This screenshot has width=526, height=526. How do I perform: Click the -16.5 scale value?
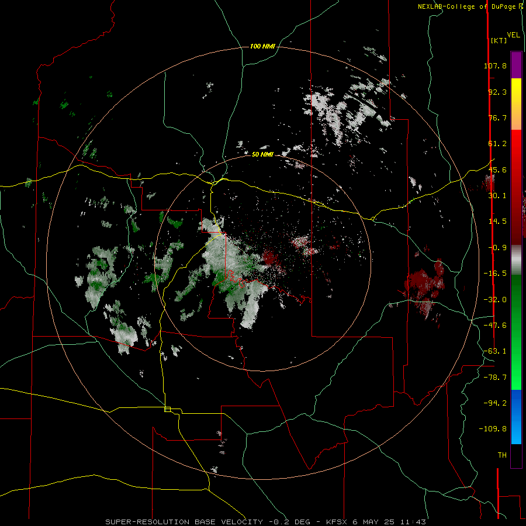click(x=495, y=274)
